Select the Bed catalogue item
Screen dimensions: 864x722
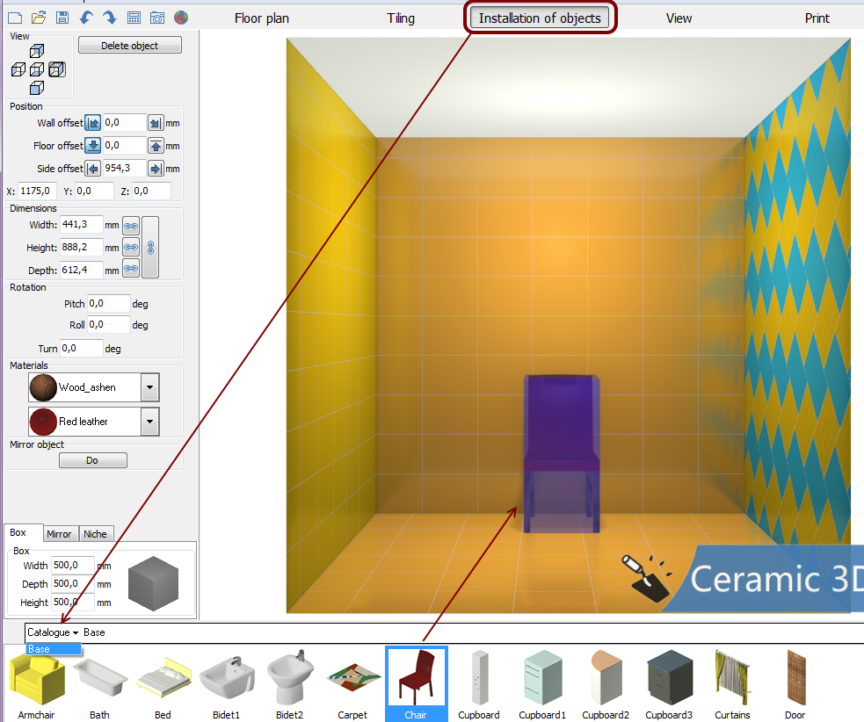[x=163, y=684]
